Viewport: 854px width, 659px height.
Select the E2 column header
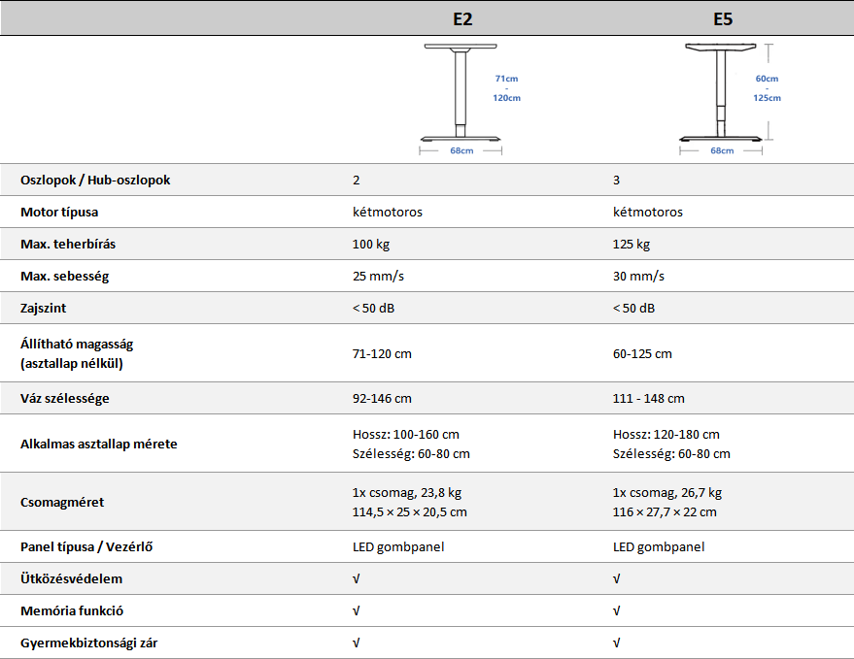pos(462,18)
